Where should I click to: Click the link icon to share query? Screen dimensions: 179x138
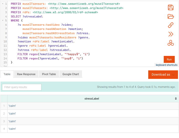pos(170,25)
